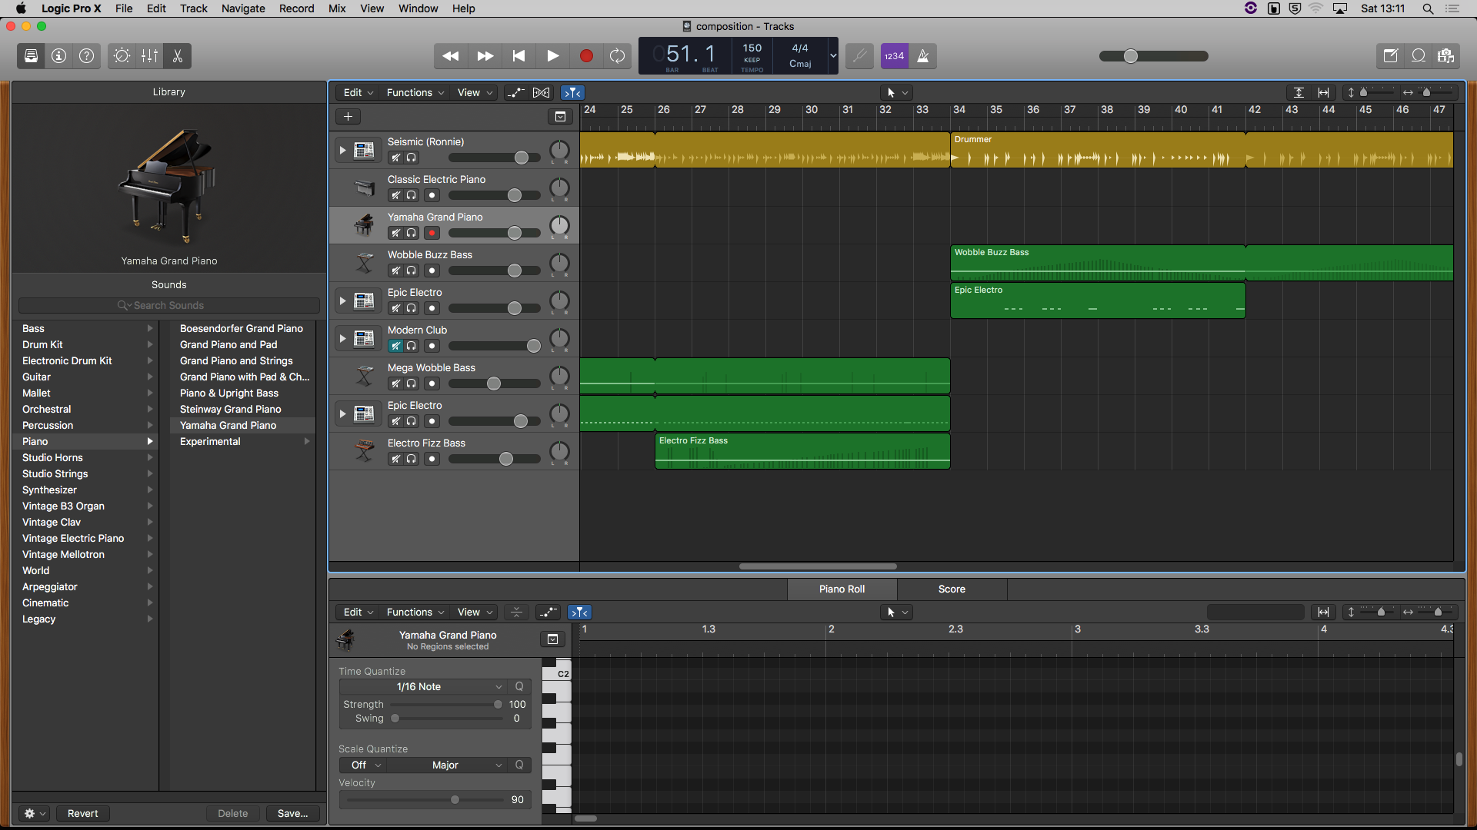This screenshot has height=830, width=1477.
Task: Record-enable the Classic Electric Piano track
Action: click(432, 195)
